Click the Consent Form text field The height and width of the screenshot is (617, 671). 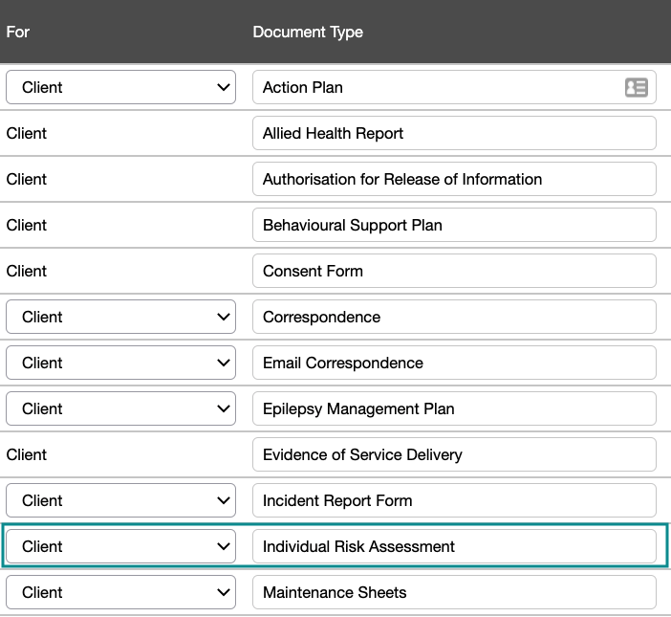454,271
